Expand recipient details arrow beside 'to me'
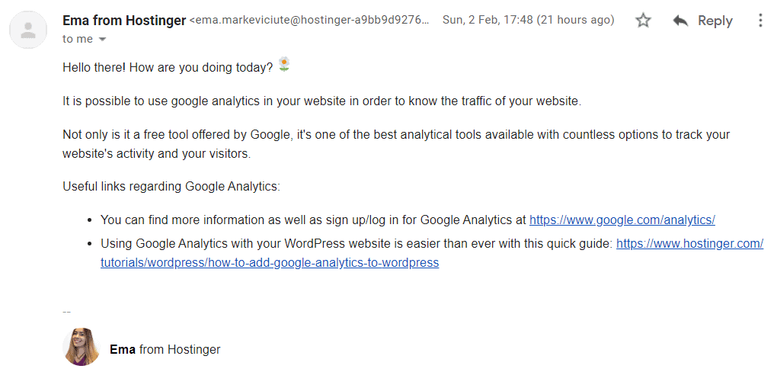Image resolution: width=777 pixels, height=372 pixels. click(103, 39)
